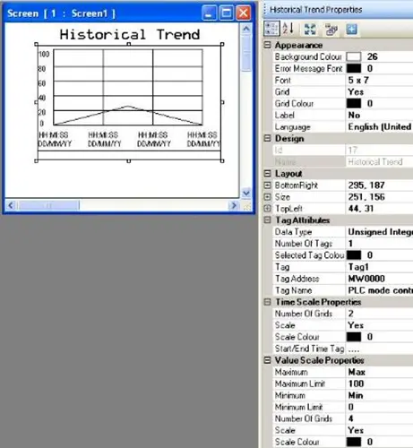Select the Grid value Yes
Viewport: 413px width, 448px height.
pyautogui.click(x=356, y=91)
